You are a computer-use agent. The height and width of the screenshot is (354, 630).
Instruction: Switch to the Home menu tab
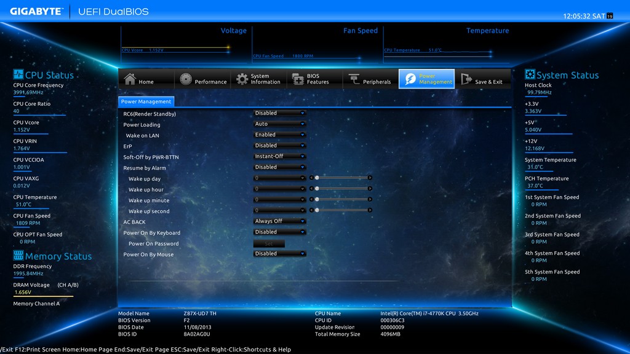tap(146, 79)
